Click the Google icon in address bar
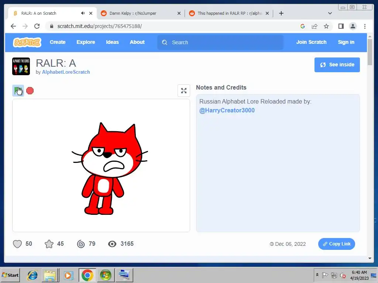 click(303, 26)
